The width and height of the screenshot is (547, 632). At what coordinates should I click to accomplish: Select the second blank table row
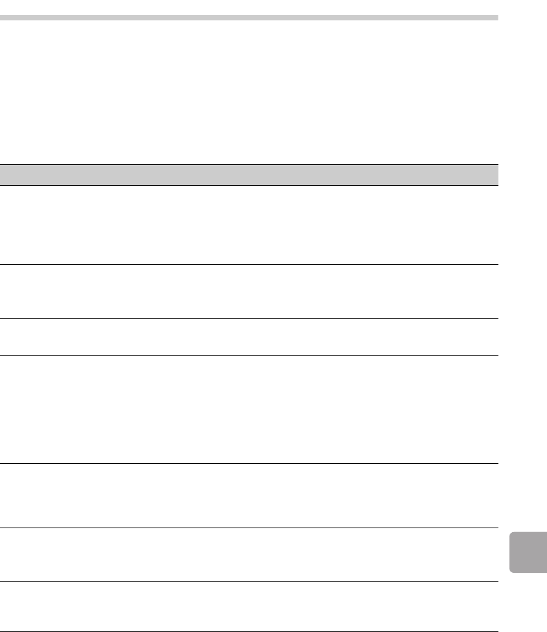249,292
